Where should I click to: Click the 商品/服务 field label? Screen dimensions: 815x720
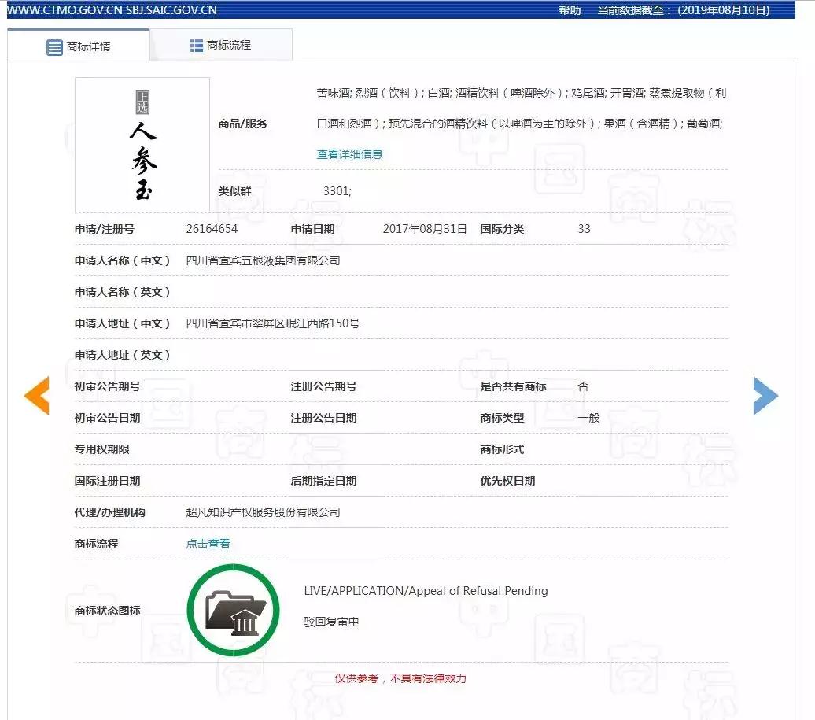(x=243, y=124)
